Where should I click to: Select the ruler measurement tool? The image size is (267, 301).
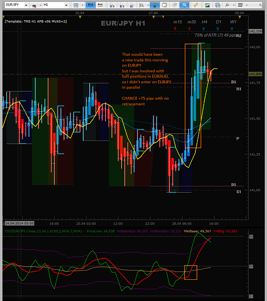[x=196, y=5]
